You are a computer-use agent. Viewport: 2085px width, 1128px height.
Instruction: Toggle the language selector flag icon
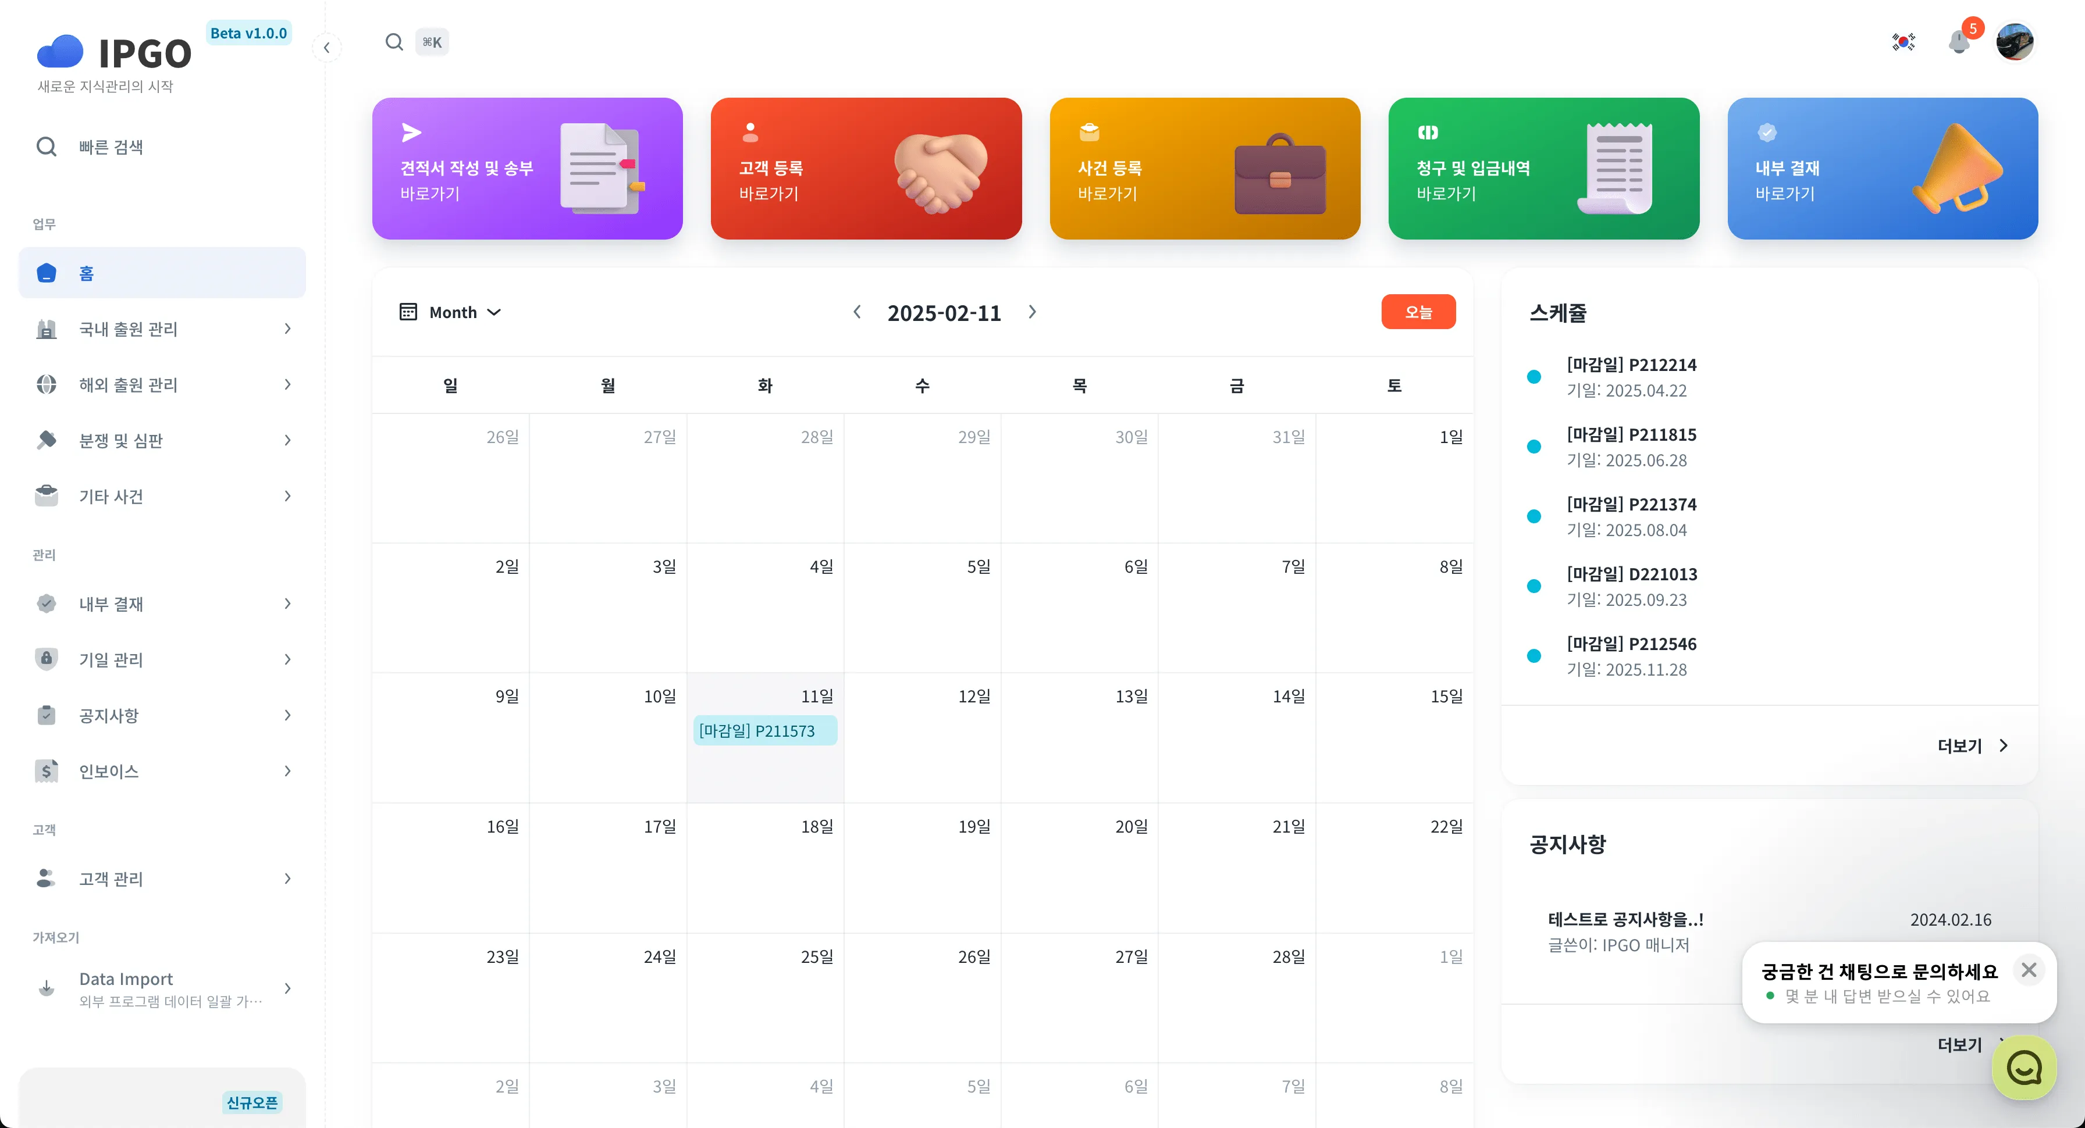(x=1903, y=41)
